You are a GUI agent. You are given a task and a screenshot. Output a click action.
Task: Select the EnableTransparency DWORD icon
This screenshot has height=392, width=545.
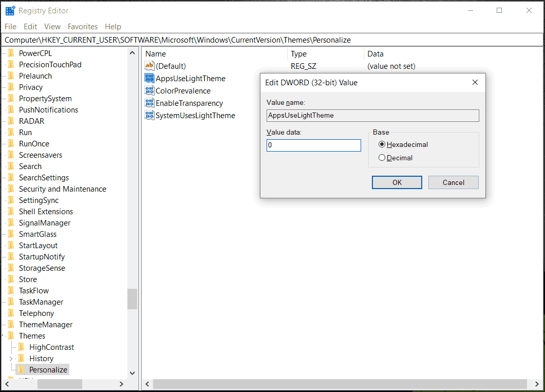click(149, 103)
